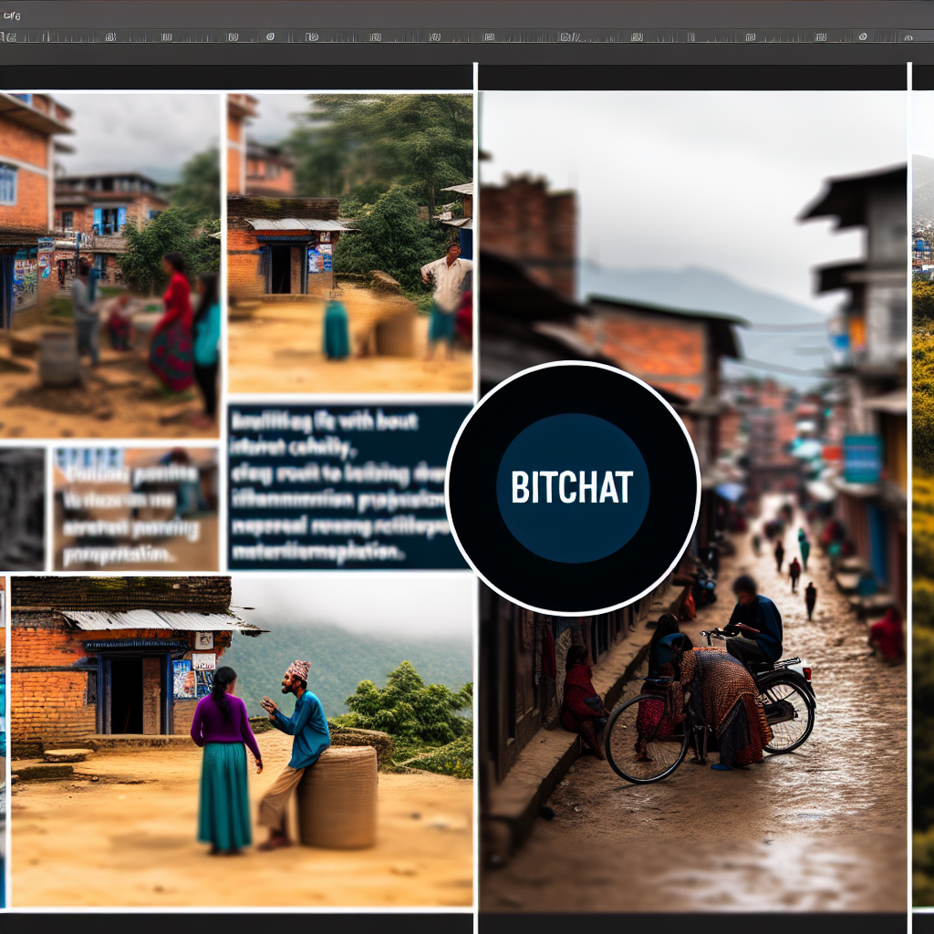Click the dark blue text caption panel
Viewport: 934px width, 934px height.
point(337,486)
